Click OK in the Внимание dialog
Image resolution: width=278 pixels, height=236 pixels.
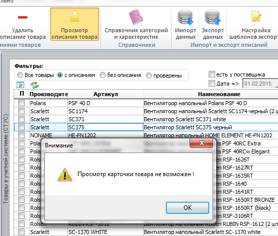coord(188,208)
